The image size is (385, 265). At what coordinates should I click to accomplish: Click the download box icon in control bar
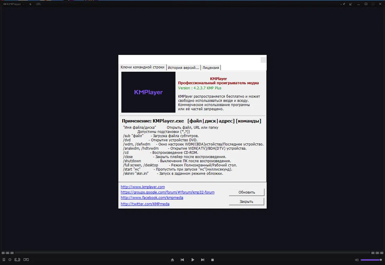pyautogui.click(x=17, y=260)
